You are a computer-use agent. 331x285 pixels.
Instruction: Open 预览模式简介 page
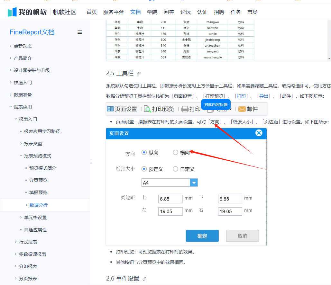pos(43,168)
